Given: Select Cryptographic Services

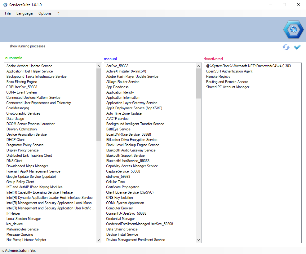Looking at the screenshot, I should point(23,113).
